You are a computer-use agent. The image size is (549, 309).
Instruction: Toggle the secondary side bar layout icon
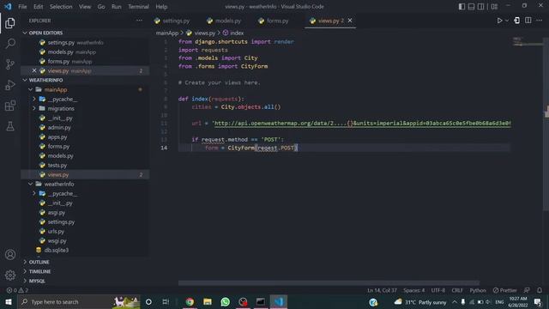coord(481,7)
